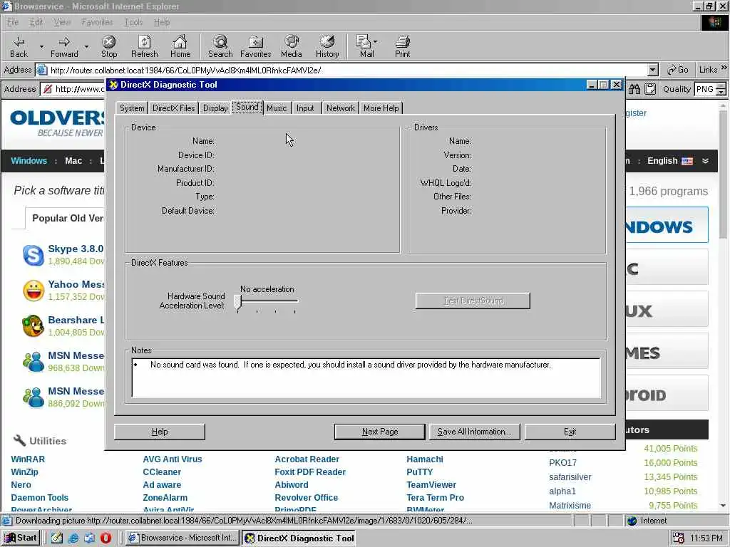Click the Next Page button
The width and height of the screenshot is (730, 547).
(x=380, y=432)
